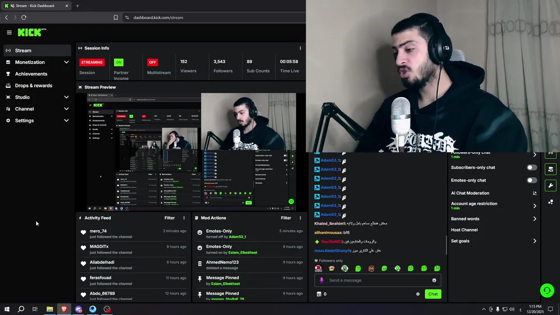Click the ON Partner Income status badge
The image size is (560, 315).
tap(119, 62)
